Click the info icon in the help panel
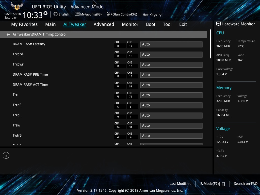260x195 pixels. (6, 155)
